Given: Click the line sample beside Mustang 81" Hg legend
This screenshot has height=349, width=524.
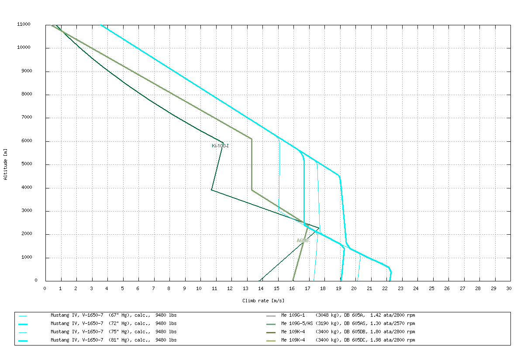Looking at the screenshot, I should 23,341.
